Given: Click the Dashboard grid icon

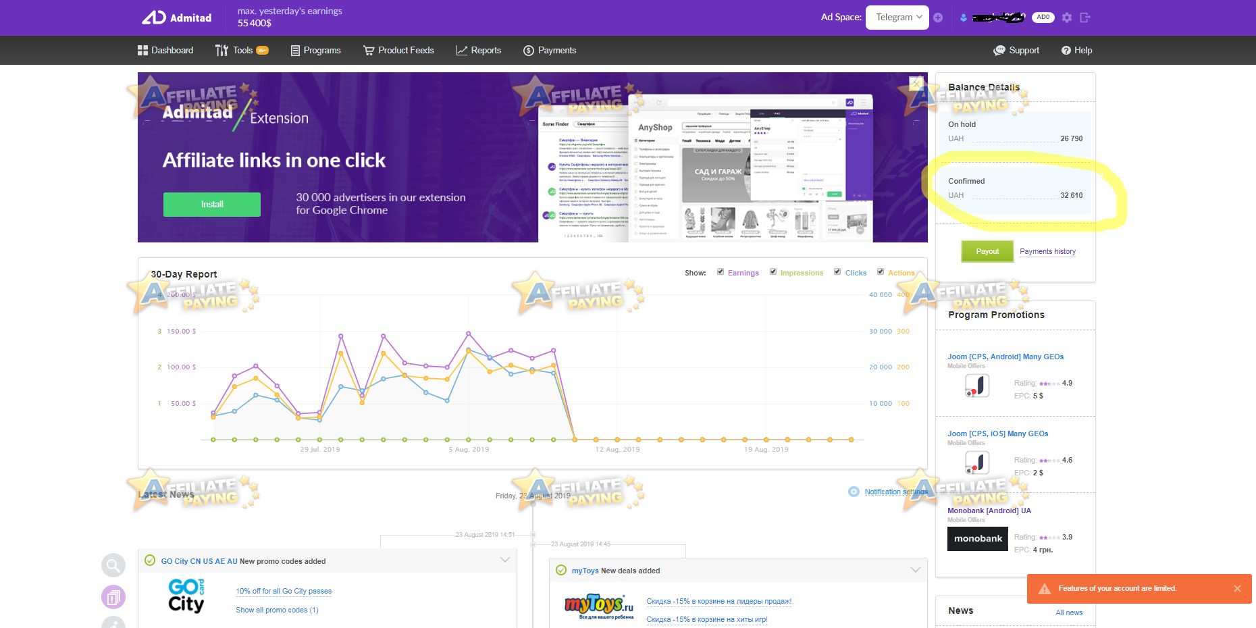Looking at the screenshot, I should (142, 50).
